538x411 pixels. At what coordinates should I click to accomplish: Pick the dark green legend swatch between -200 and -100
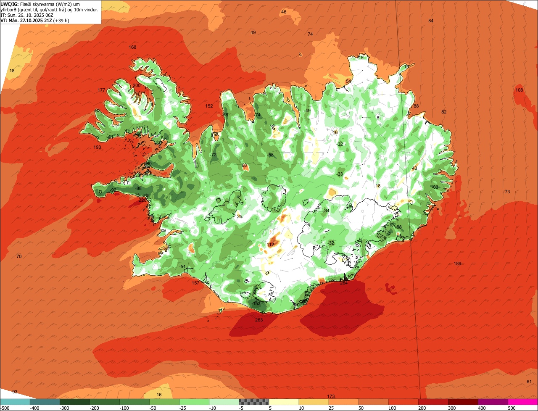coord(105,402)
